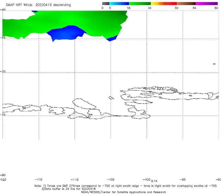Click the cyan-blue segment of the color bar

point(119,4)
